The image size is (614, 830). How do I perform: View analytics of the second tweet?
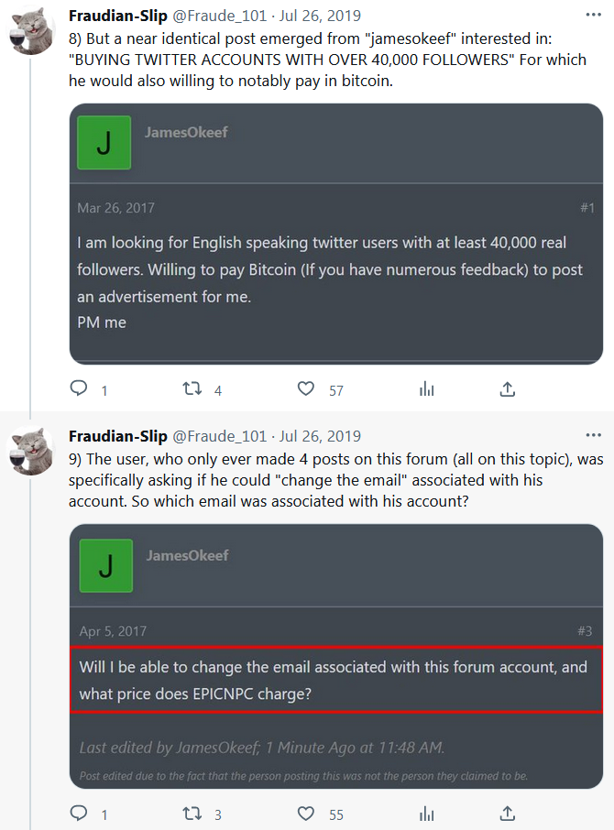tap(426, 814)
